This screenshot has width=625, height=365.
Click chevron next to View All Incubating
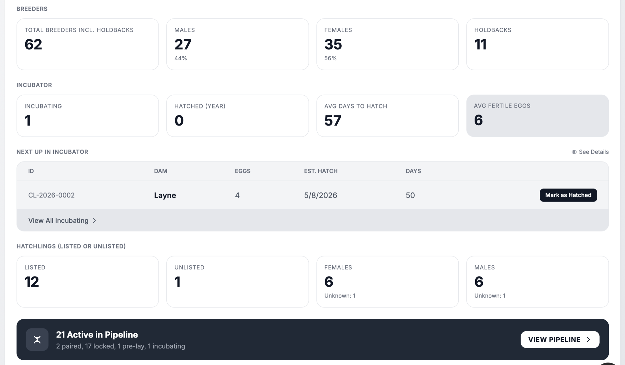pyautogui.click(x=94, y=221)
